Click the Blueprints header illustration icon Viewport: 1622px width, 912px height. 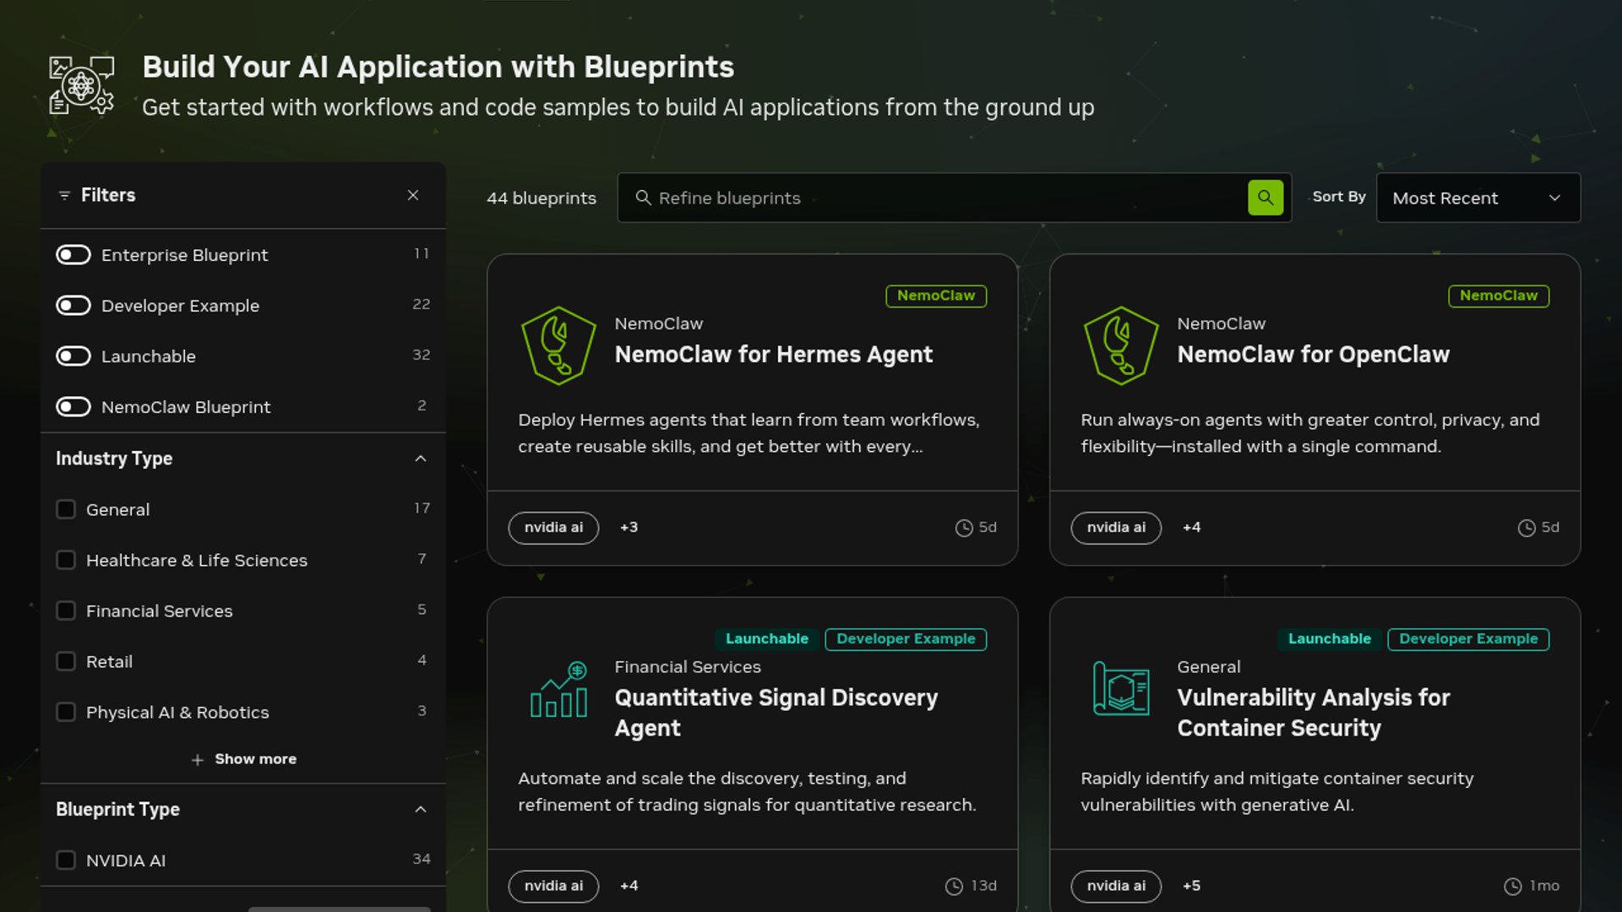pyautogui.click(x=82, y=85)
